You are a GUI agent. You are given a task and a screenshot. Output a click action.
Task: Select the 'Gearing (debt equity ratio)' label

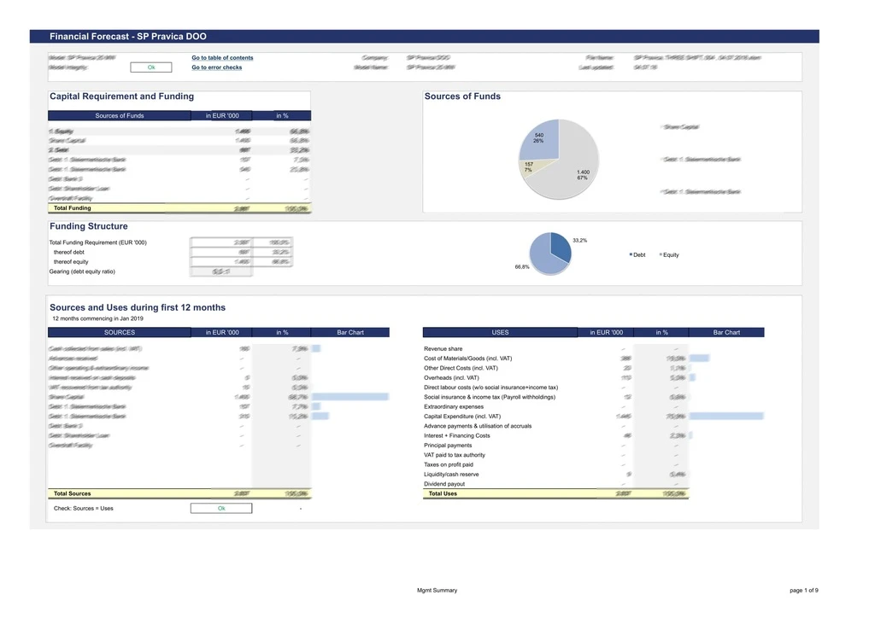[82, 271]
